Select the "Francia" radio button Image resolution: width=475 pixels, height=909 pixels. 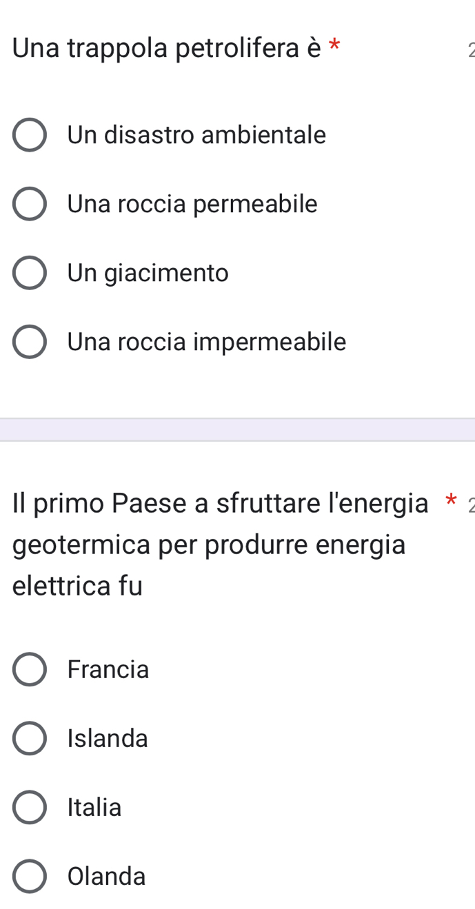coord(30,670)
